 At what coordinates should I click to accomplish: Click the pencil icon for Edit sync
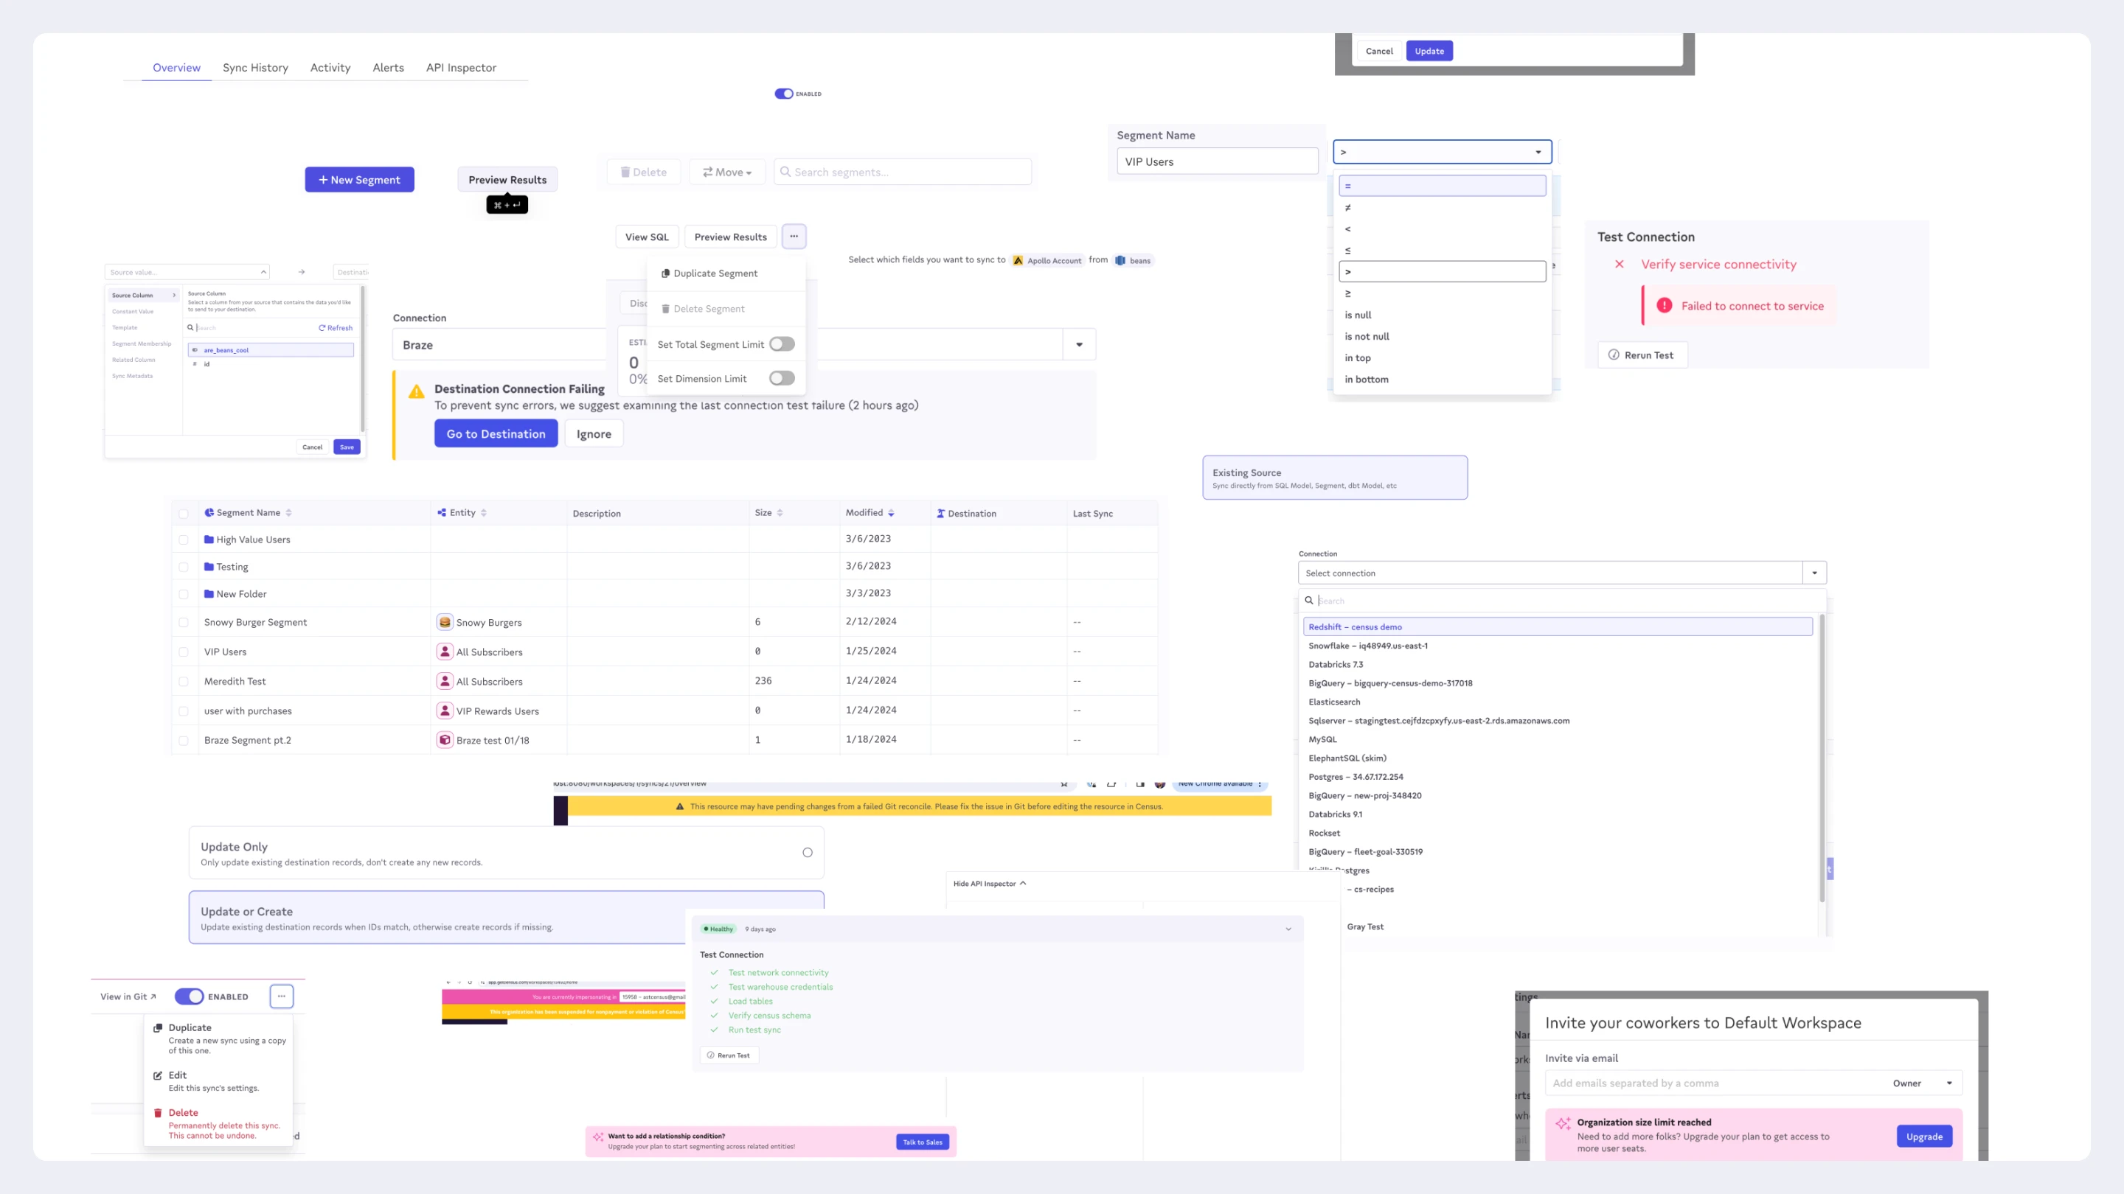point(158,1075)
